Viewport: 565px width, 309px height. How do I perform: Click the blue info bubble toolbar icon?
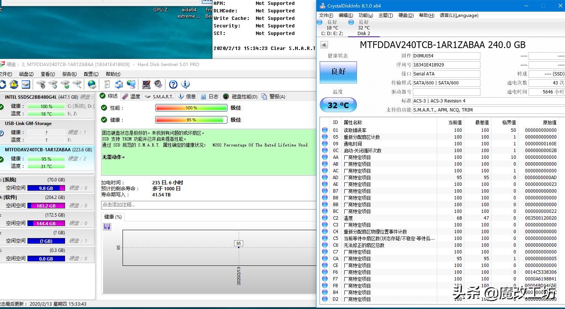click(x=185, y=84)
